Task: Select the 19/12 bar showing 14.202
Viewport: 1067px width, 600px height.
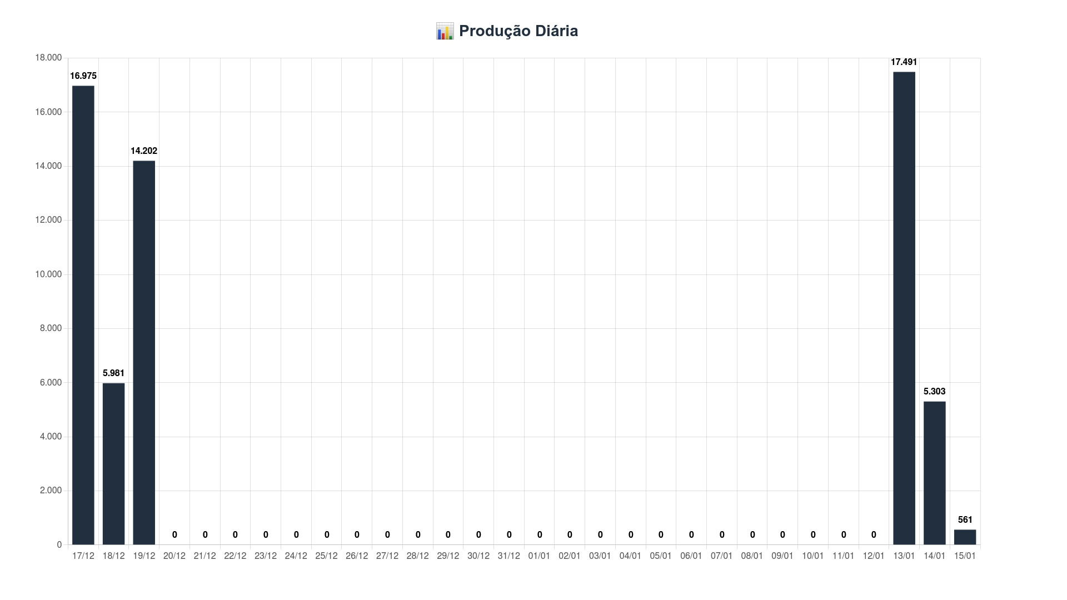Action: [144, 353]
